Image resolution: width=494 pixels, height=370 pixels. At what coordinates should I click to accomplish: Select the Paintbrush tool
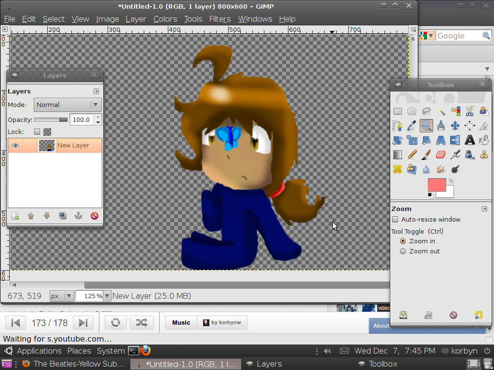(x=426, y=155)
